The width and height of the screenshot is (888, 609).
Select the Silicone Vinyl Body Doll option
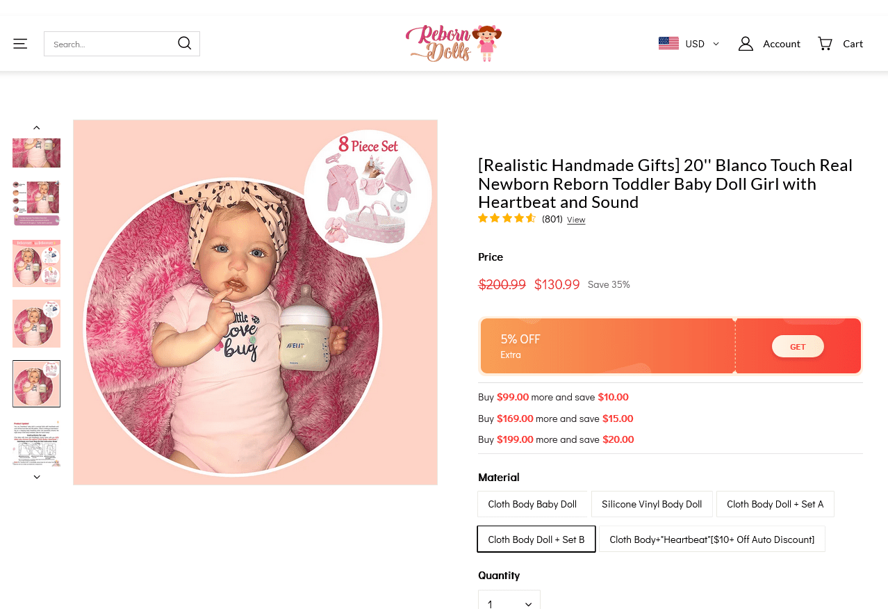coord(652,504)
